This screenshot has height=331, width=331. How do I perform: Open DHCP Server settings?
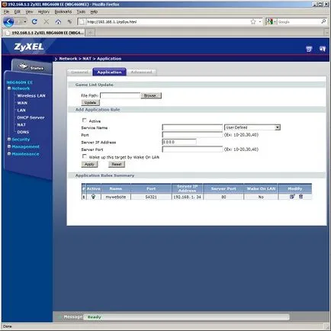click(x=31, y=117)
